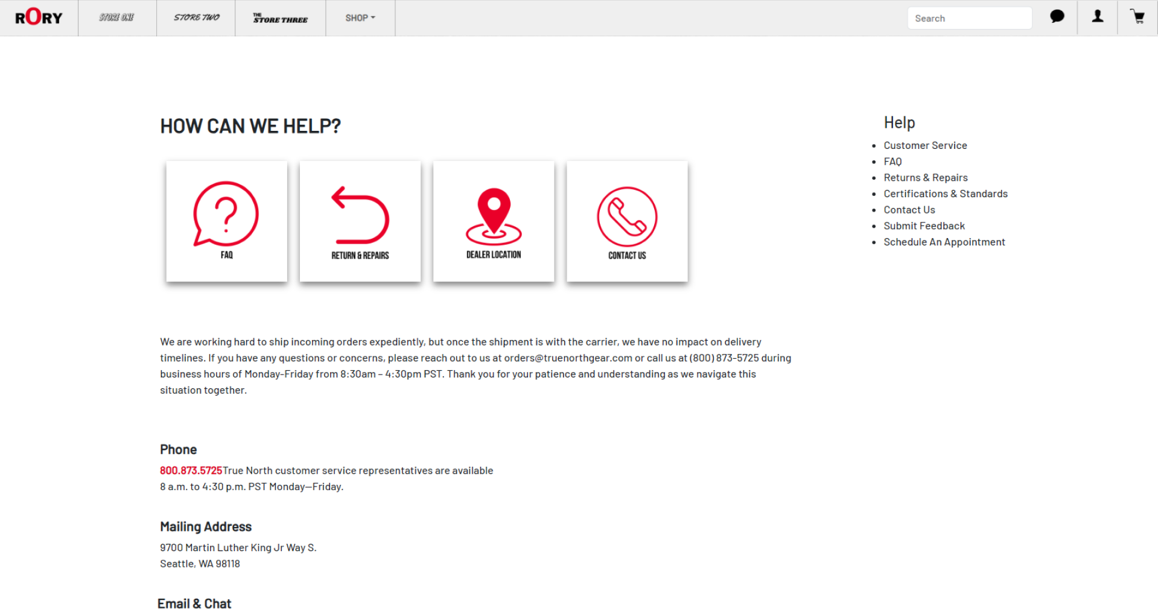Viewport: 1158px width, 612px height.
Task: Open Customer Service sidebar link
Action: click(x=925, y=145)
